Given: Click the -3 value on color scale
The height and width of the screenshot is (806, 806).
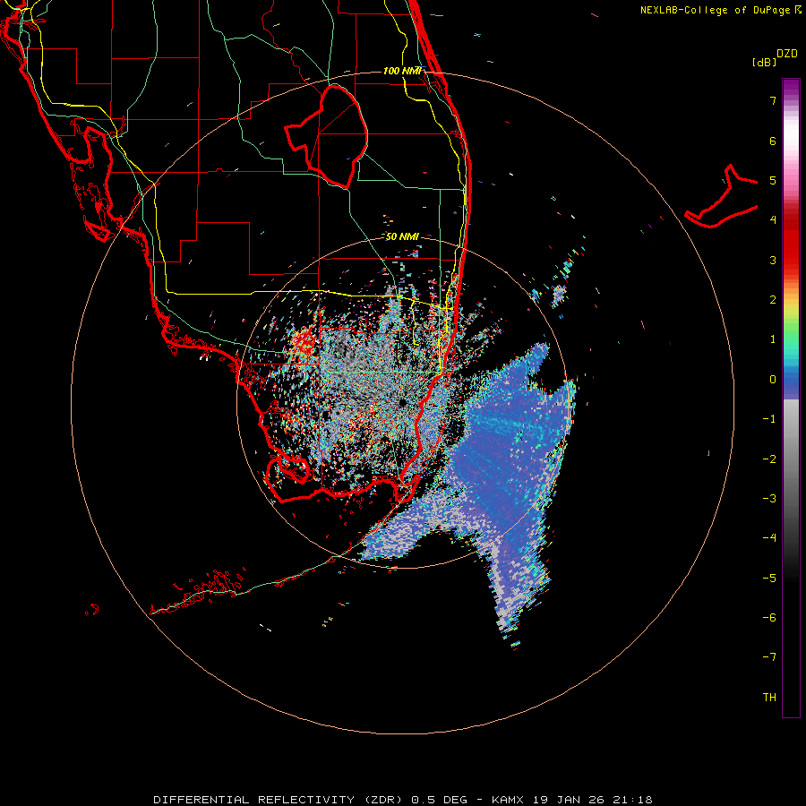Looking at the screenshot, I should pyautogui.click(x=769, y=499).
